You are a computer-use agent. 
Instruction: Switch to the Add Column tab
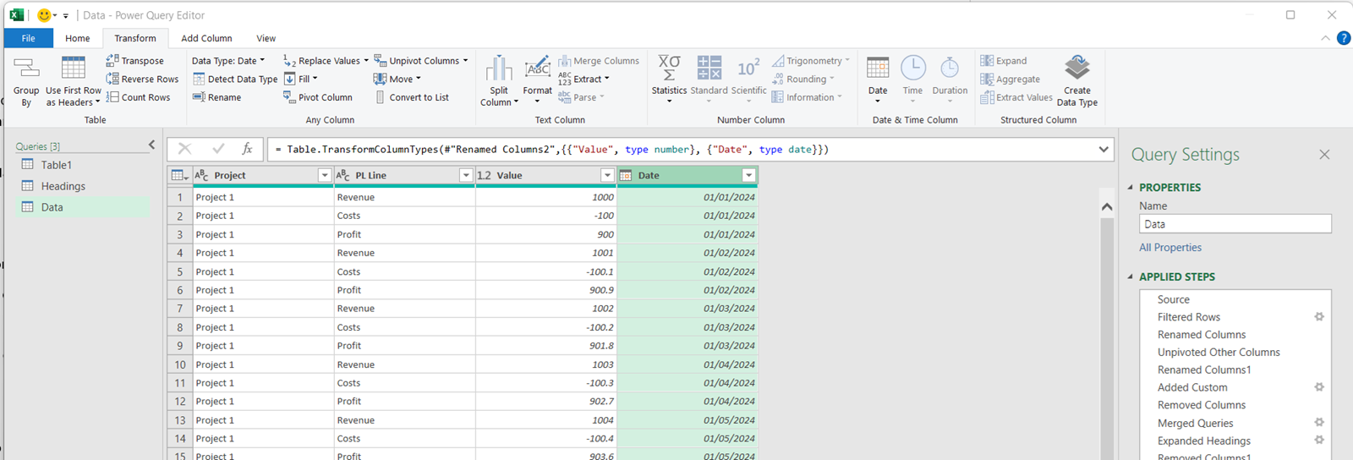pos(206,38)
